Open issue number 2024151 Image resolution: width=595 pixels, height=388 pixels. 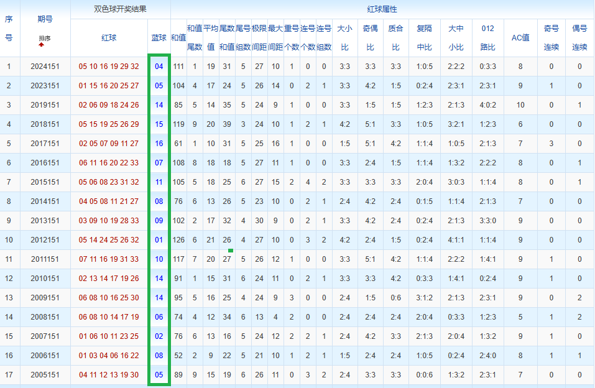point(45,67)
